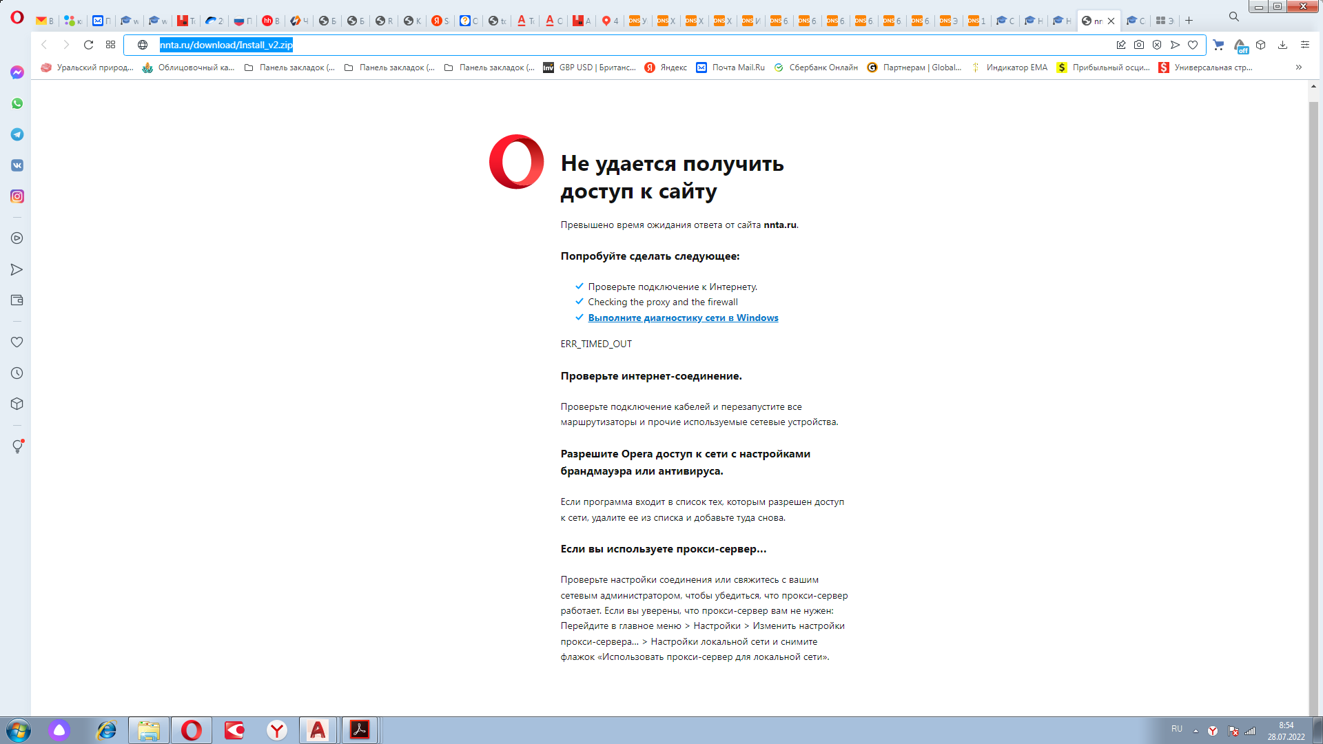
Task: Switch to the Gmail tab
Action: click(45, 21)
